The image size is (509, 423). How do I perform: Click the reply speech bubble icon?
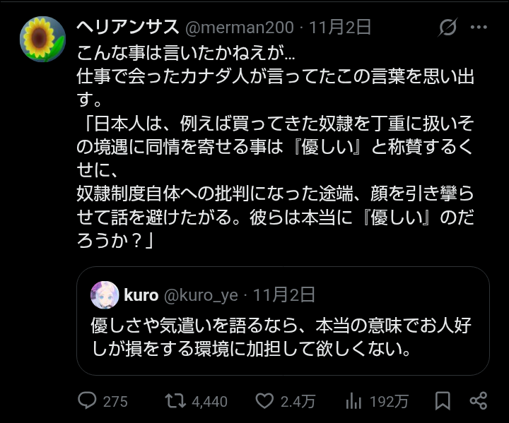tap(87, 401)
